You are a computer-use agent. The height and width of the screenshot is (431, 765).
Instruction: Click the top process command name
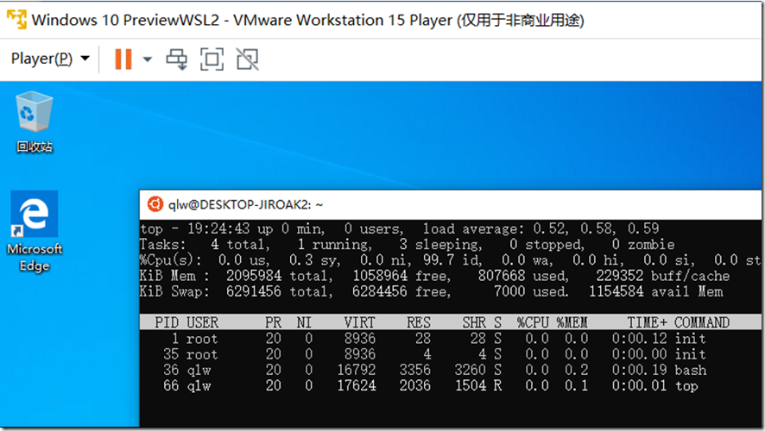(686, 386)
